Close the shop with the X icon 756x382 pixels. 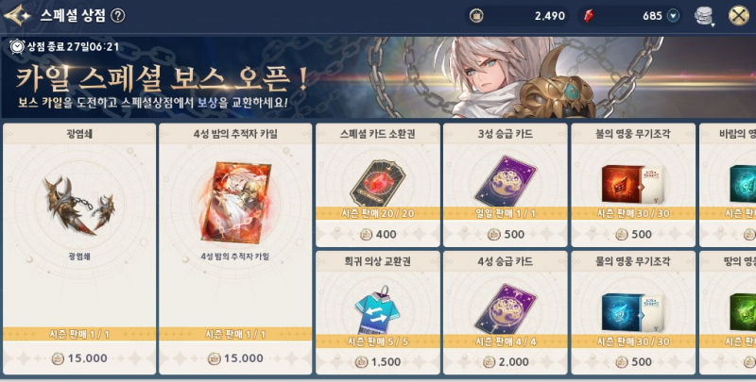[738, 15]
